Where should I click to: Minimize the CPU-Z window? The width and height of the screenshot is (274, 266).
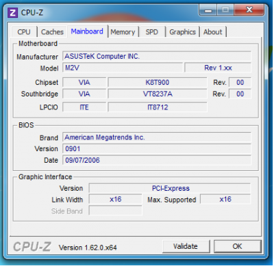[208, 10]
